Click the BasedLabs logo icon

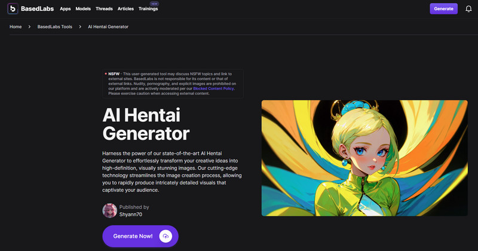[x=13, y=8]
